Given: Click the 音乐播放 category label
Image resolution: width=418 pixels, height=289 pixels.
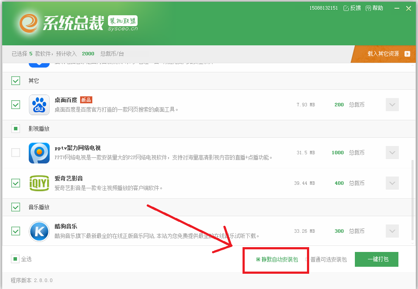Looking at the screenshot, I should [39, 207].
